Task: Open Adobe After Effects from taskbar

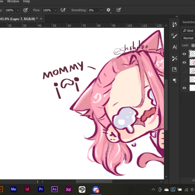Action: click(54, 189)
